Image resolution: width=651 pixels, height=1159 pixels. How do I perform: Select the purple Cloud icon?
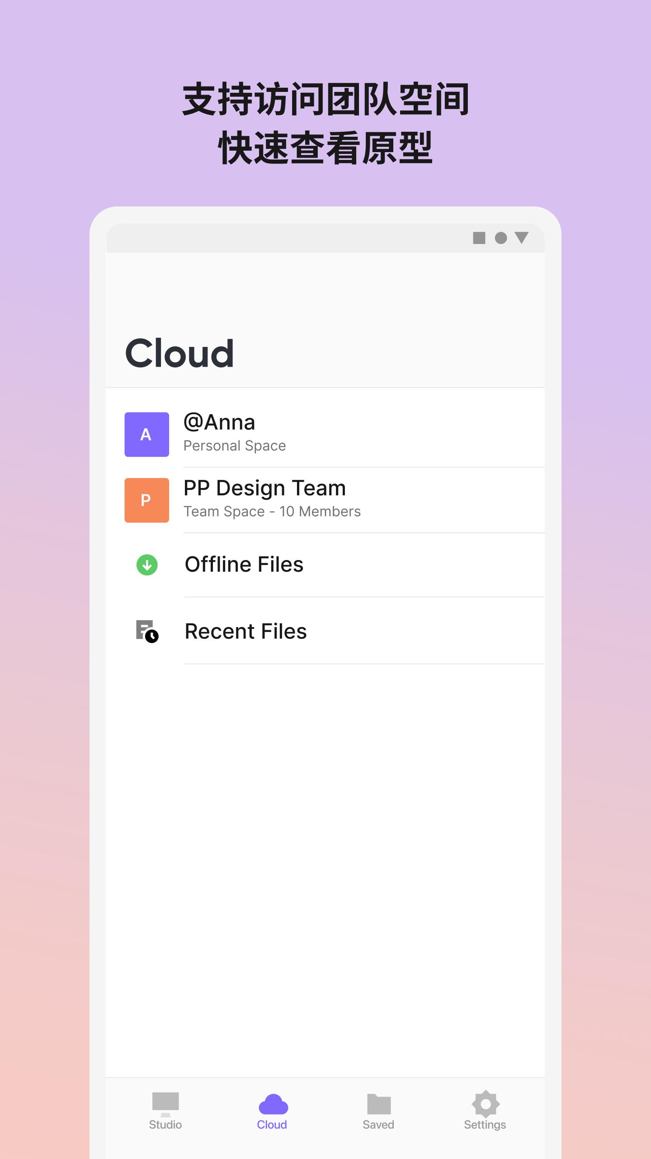pos(273,1104)
